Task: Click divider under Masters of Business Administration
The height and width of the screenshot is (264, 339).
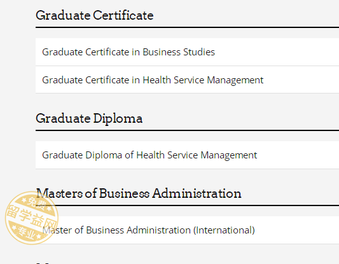Action: (187, 205)
